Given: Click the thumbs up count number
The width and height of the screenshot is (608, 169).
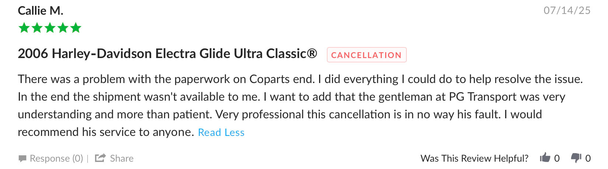Looking at the screenshot, I should coord(557,158).
